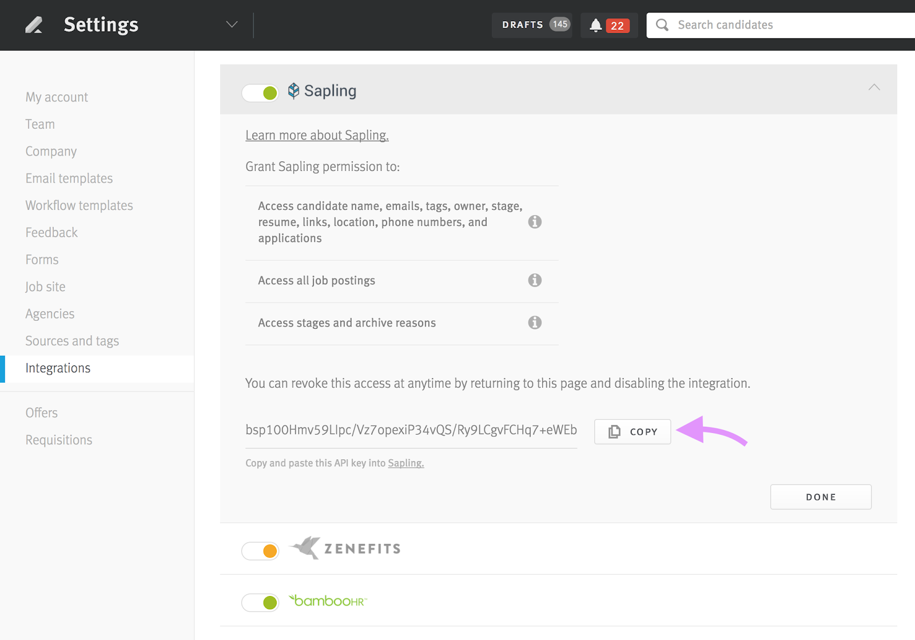Screen dimensions: 915x640
Task: Collapse the Sapling integration panel
Action: [x=874, y=88]
